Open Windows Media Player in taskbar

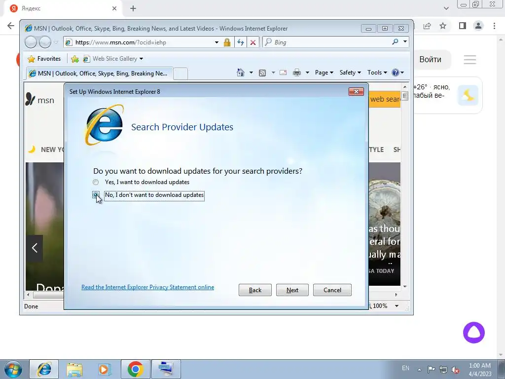click(x=104, y=369)
